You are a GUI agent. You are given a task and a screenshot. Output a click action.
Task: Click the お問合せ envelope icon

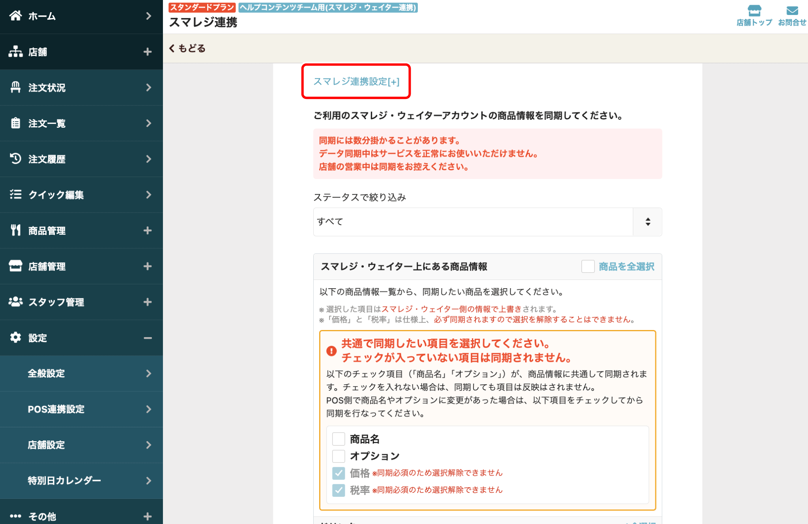point(792,11)
